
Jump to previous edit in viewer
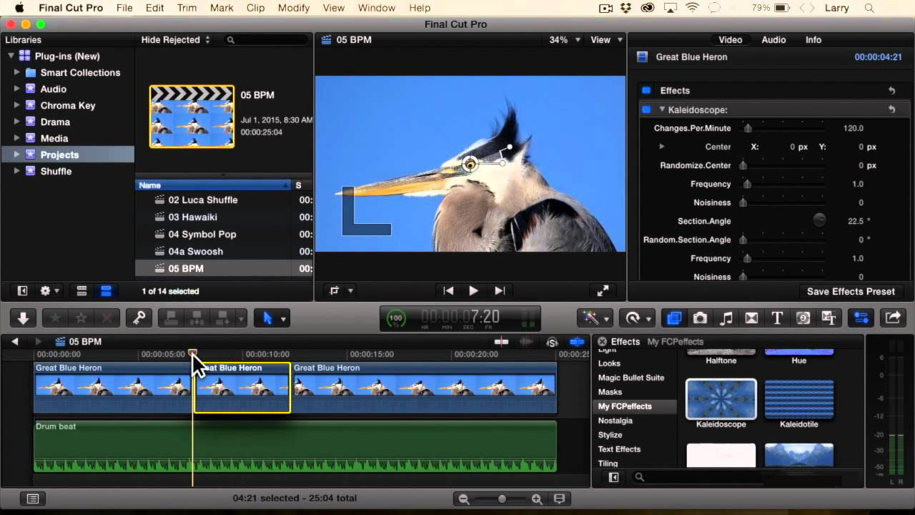pos(448,290)
